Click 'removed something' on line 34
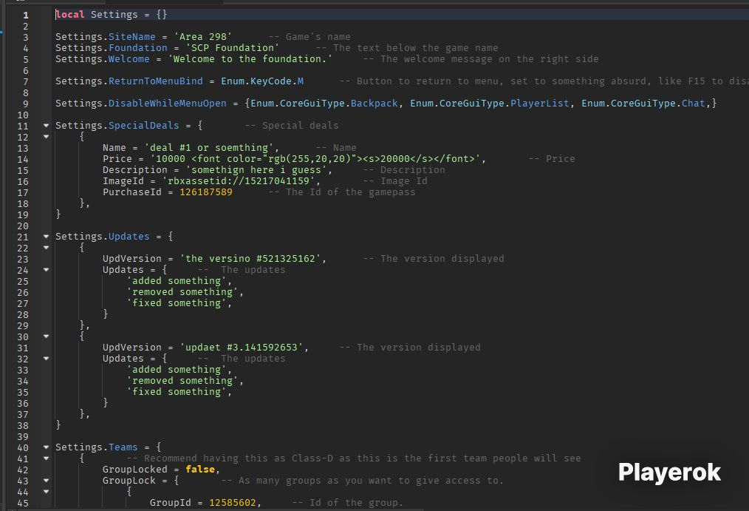749x511 pixels. coord(182,381)
